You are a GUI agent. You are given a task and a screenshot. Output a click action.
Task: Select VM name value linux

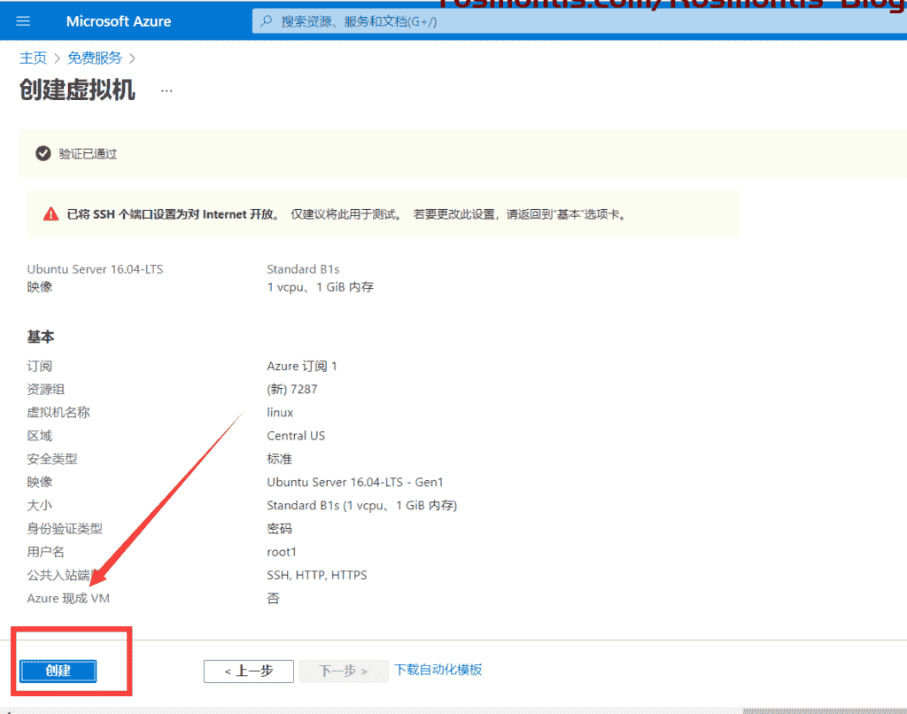click(x=280, y=413)
